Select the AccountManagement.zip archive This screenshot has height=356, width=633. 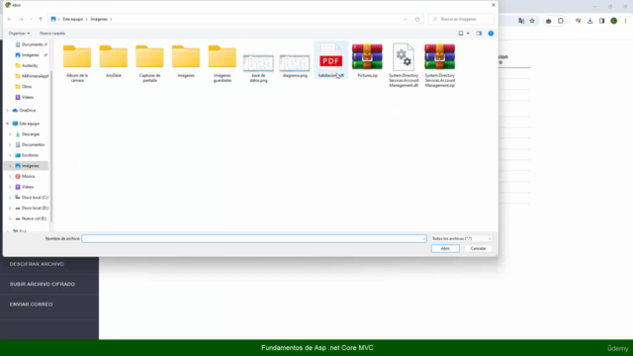439,65
